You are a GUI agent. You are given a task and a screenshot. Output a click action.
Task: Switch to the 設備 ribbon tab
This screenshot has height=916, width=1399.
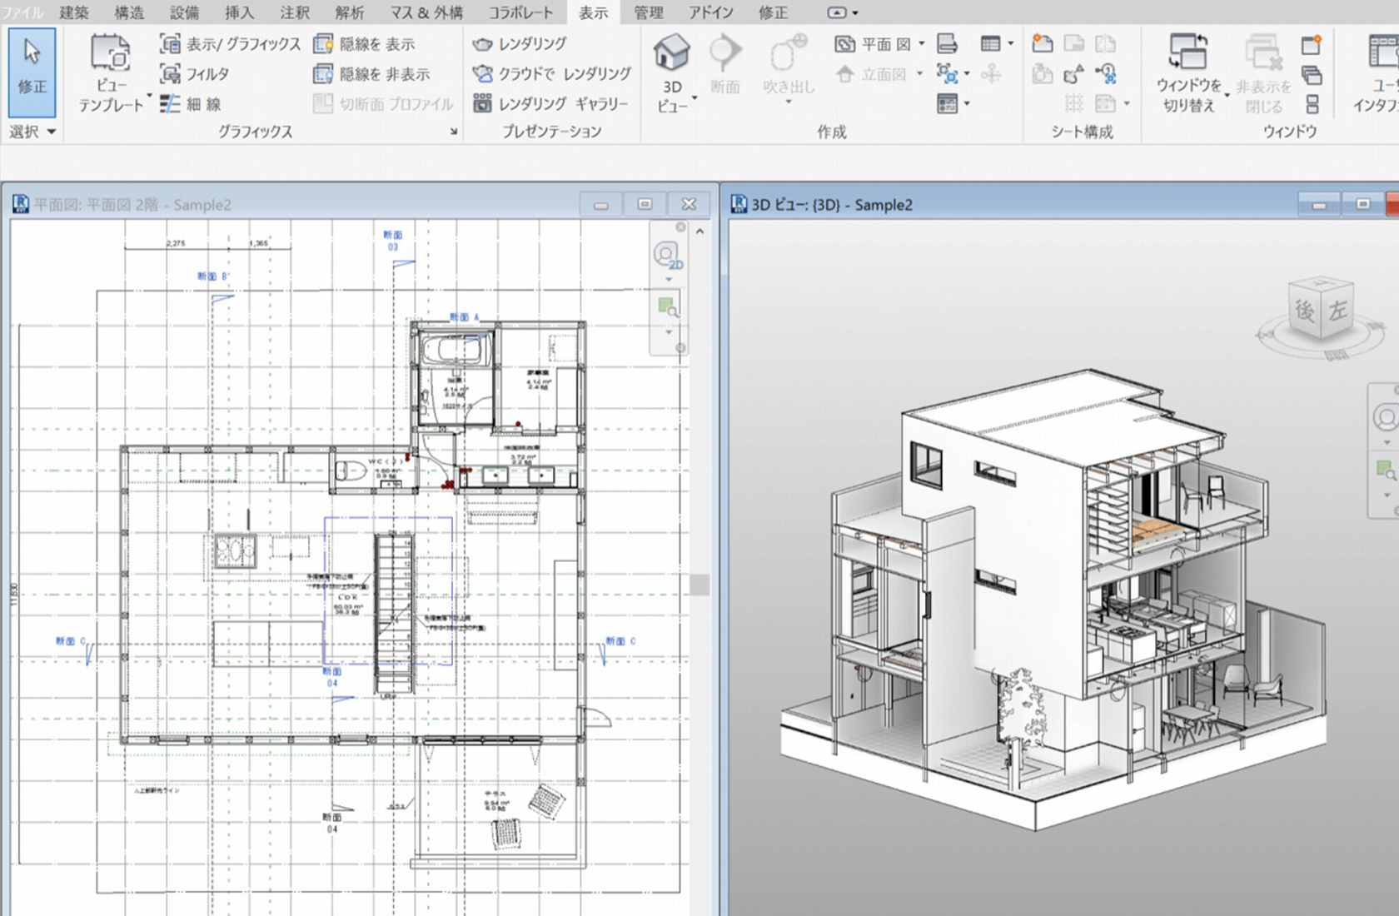[x=184, y=12]
